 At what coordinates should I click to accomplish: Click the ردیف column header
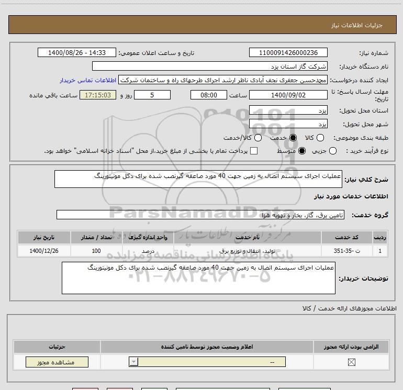tap(380, 237)
